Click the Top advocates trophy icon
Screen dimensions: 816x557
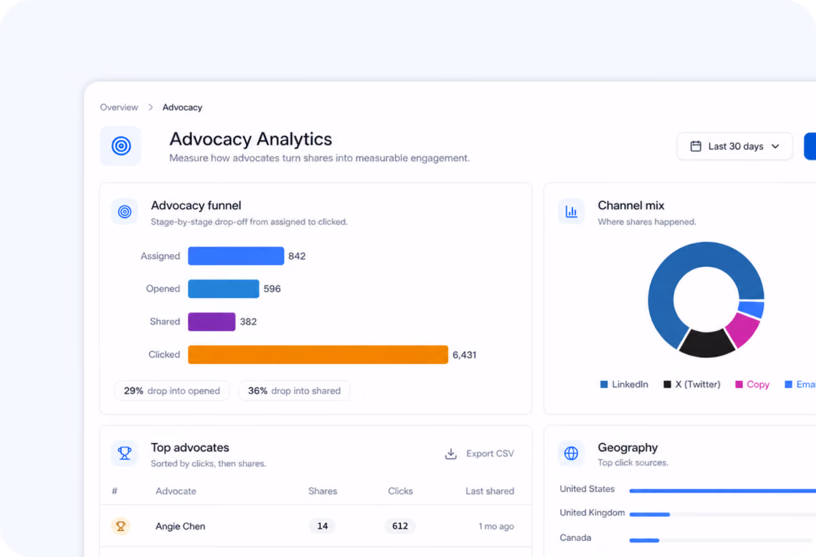click(x=124, y=453)
